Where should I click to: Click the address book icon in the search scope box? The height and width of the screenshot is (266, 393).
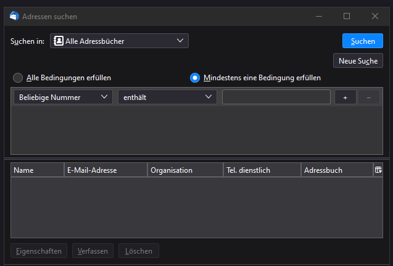[58, 41]
